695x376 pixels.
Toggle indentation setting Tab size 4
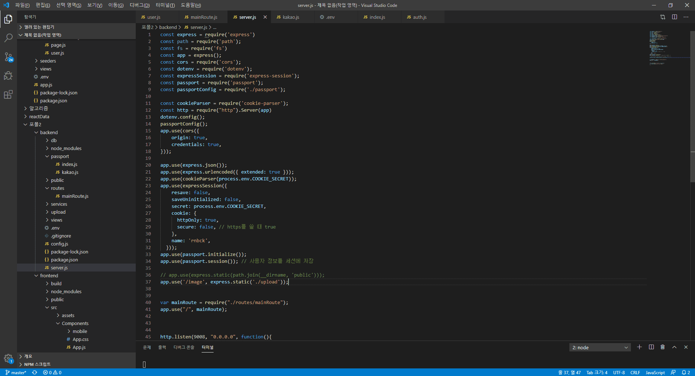pyautogui.click(x=597, y=372)
